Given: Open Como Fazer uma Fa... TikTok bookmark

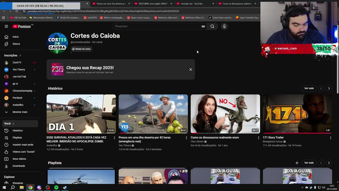Looking at the screenshot, I should (x=220, y=18).
